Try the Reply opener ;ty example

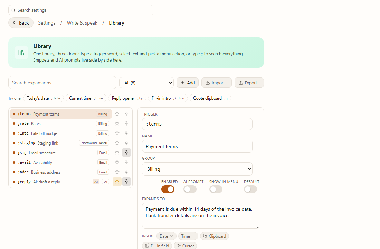coord(127,98)
